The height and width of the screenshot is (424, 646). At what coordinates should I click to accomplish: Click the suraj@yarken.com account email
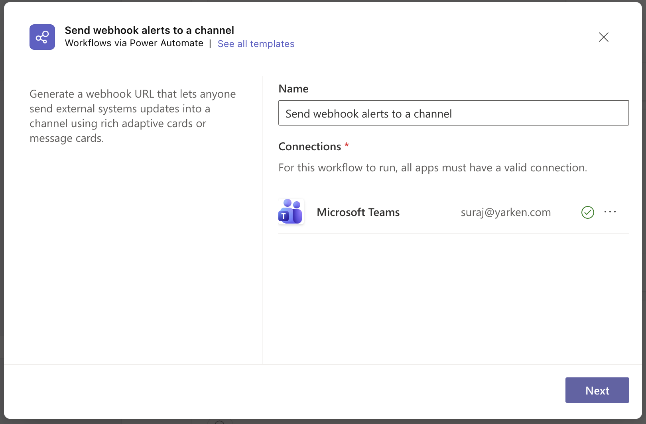click(x=506, y=212)
